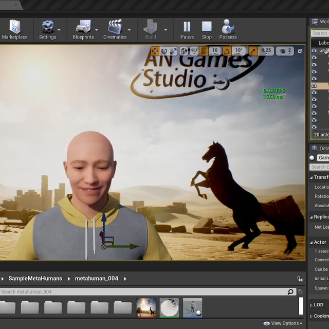
Task: Toggle grid snapping in the viewport toolbar
Action: (x=204, y=51)
